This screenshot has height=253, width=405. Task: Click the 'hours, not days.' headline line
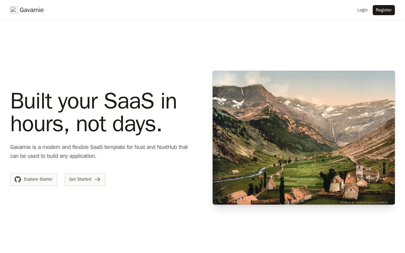(x=86, y=124)
